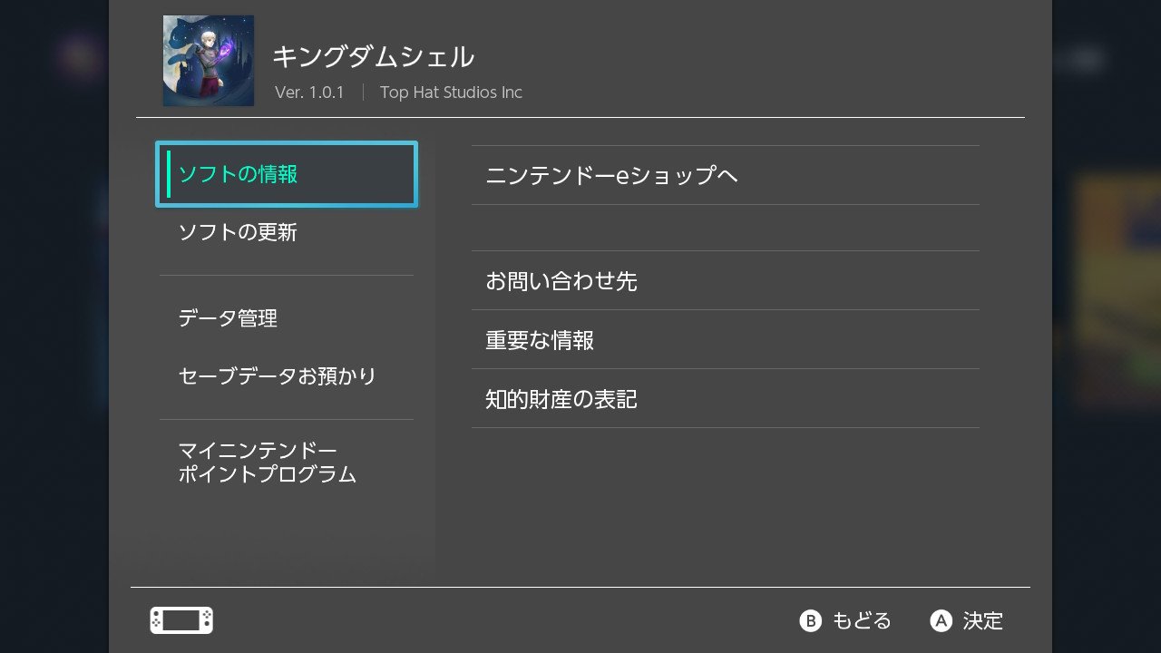Click the Ver. 1.0.1 version label

point(309,93)
